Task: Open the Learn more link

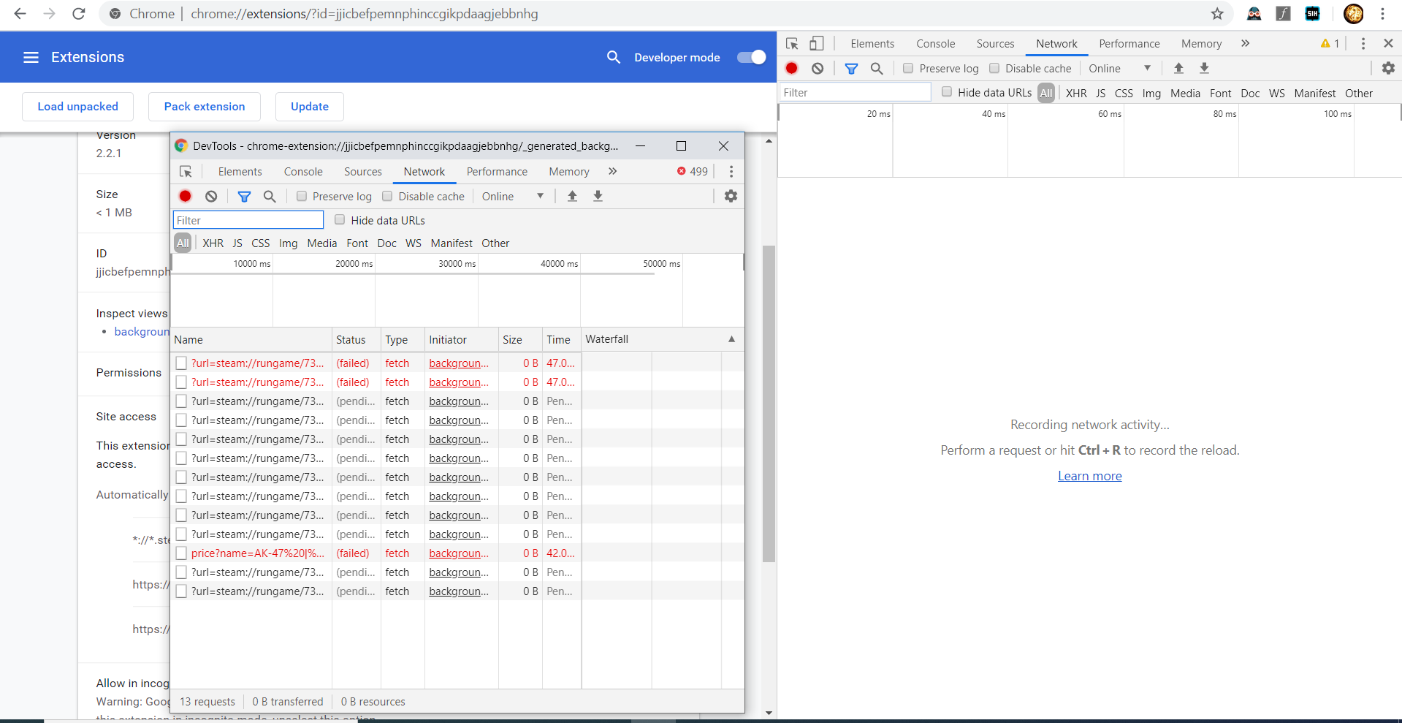Action: pyautogui.click(x=1089, y=476)
